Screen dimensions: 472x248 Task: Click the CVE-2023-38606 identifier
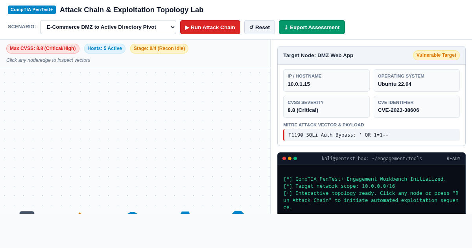(398, 110)
